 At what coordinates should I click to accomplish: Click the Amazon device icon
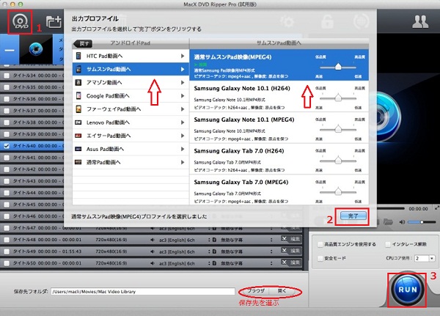point(78,83)
